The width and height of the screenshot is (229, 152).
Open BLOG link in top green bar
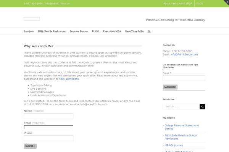click(x=200, y=3)
